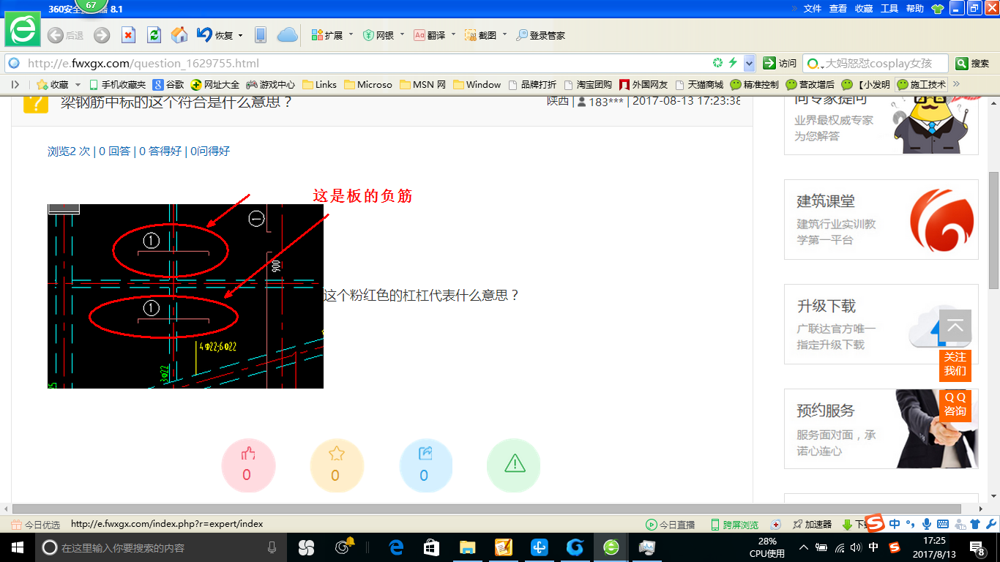Click the warning report circle button

click(513, 465)
